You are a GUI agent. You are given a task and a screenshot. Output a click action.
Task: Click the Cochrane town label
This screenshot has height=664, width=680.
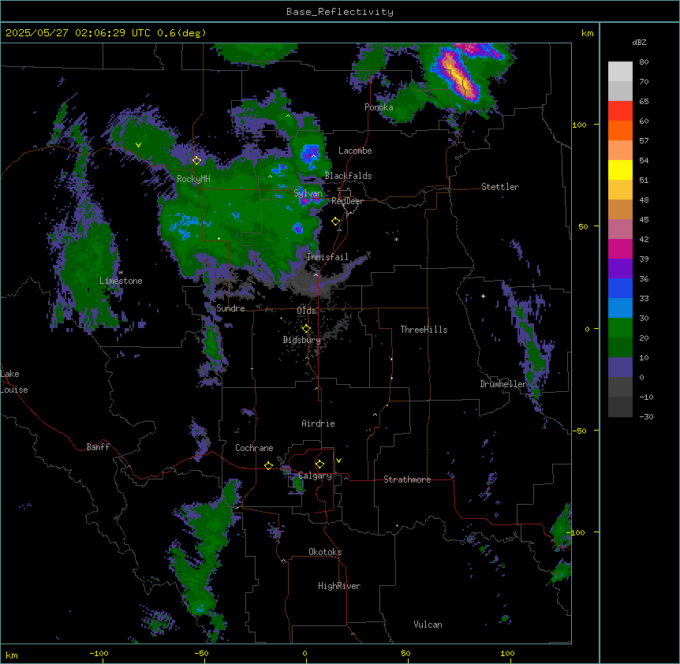(x=254, y=448)
